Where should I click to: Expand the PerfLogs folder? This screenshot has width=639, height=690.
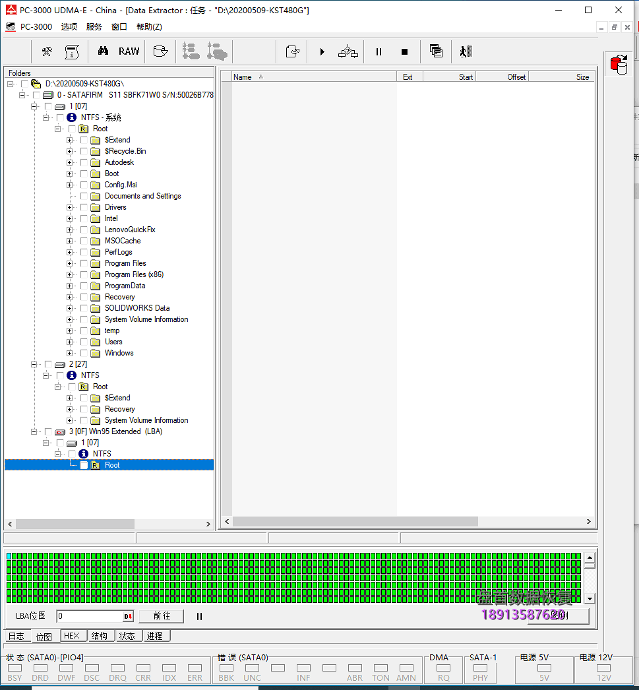[x=69, y=252]
